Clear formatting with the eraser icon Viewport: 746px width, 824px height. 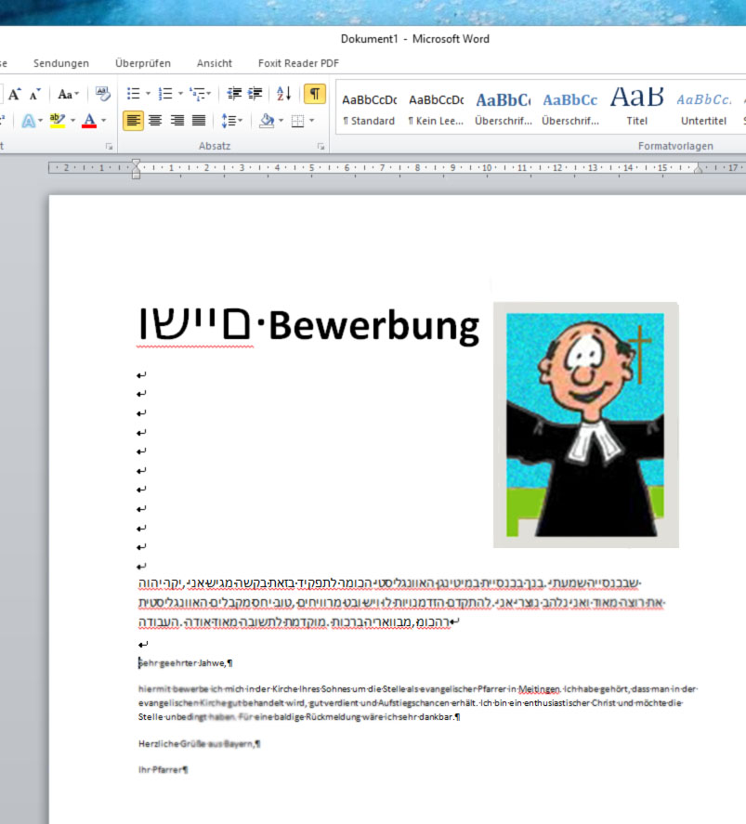(x=102, y=94)
